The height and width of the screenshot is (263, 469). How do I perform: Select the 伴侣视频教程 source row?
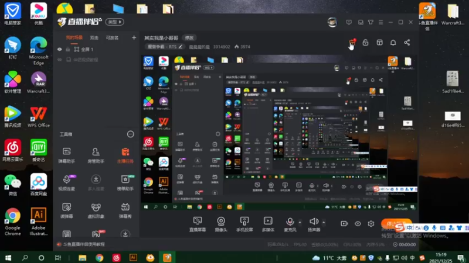pyautogui.click(x=96, y=60)
